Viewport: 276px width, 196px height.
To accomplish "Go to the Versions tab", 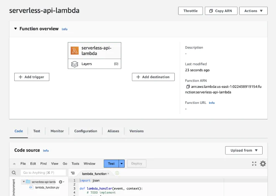I will pyautogui.click(x=136, y=131).
